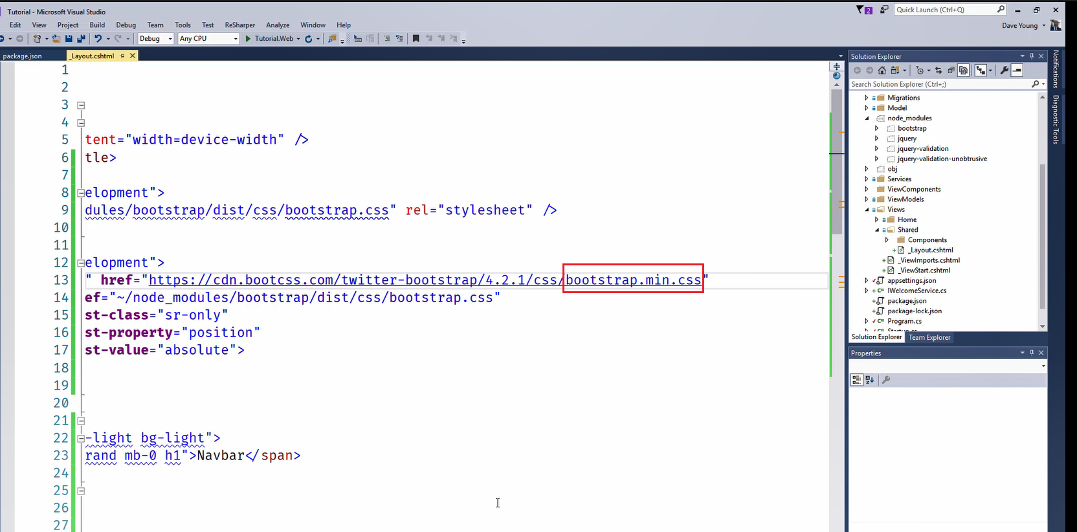Select appsettings.json in Solution Explorer
The height and width of the screenshot is (532, 1077).
[911, 280]
